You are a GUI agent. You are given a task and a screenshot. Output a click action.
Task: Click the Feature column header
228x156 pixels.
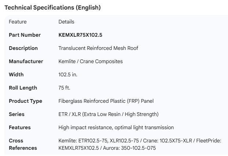[18, 22]
